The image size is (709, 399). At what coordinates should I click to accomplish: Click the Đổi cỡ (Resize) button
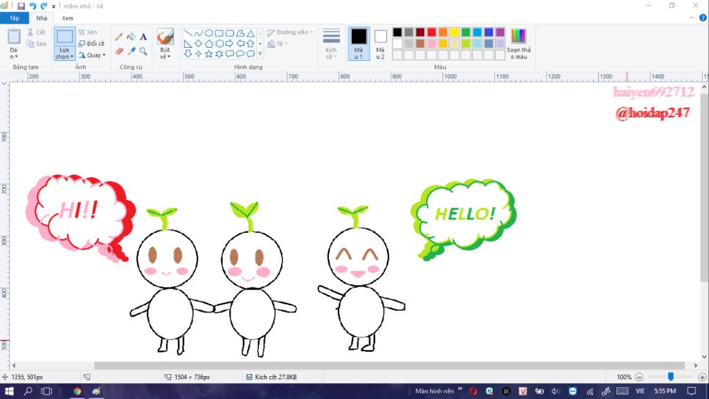click(x=91, y=44)
